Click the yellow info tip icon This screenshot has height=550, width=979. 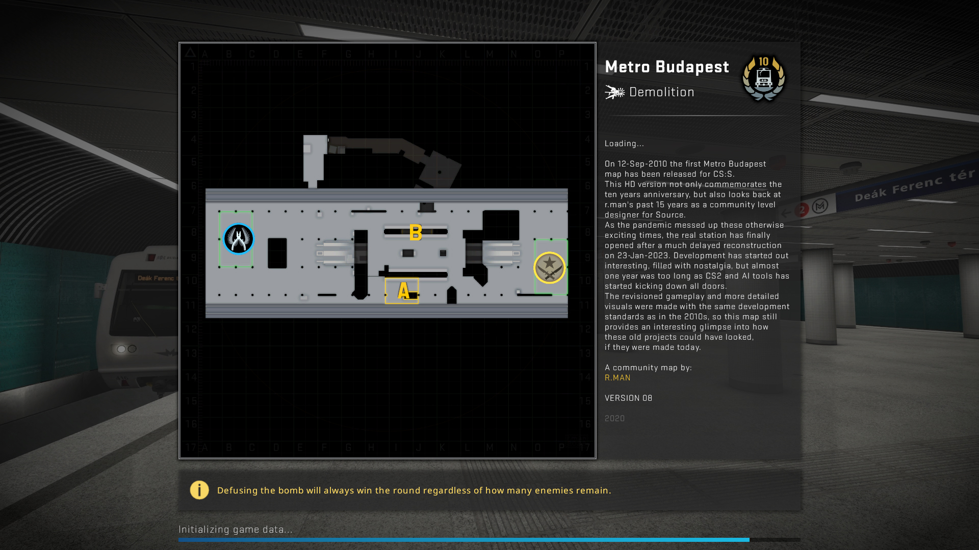[199, 490]
